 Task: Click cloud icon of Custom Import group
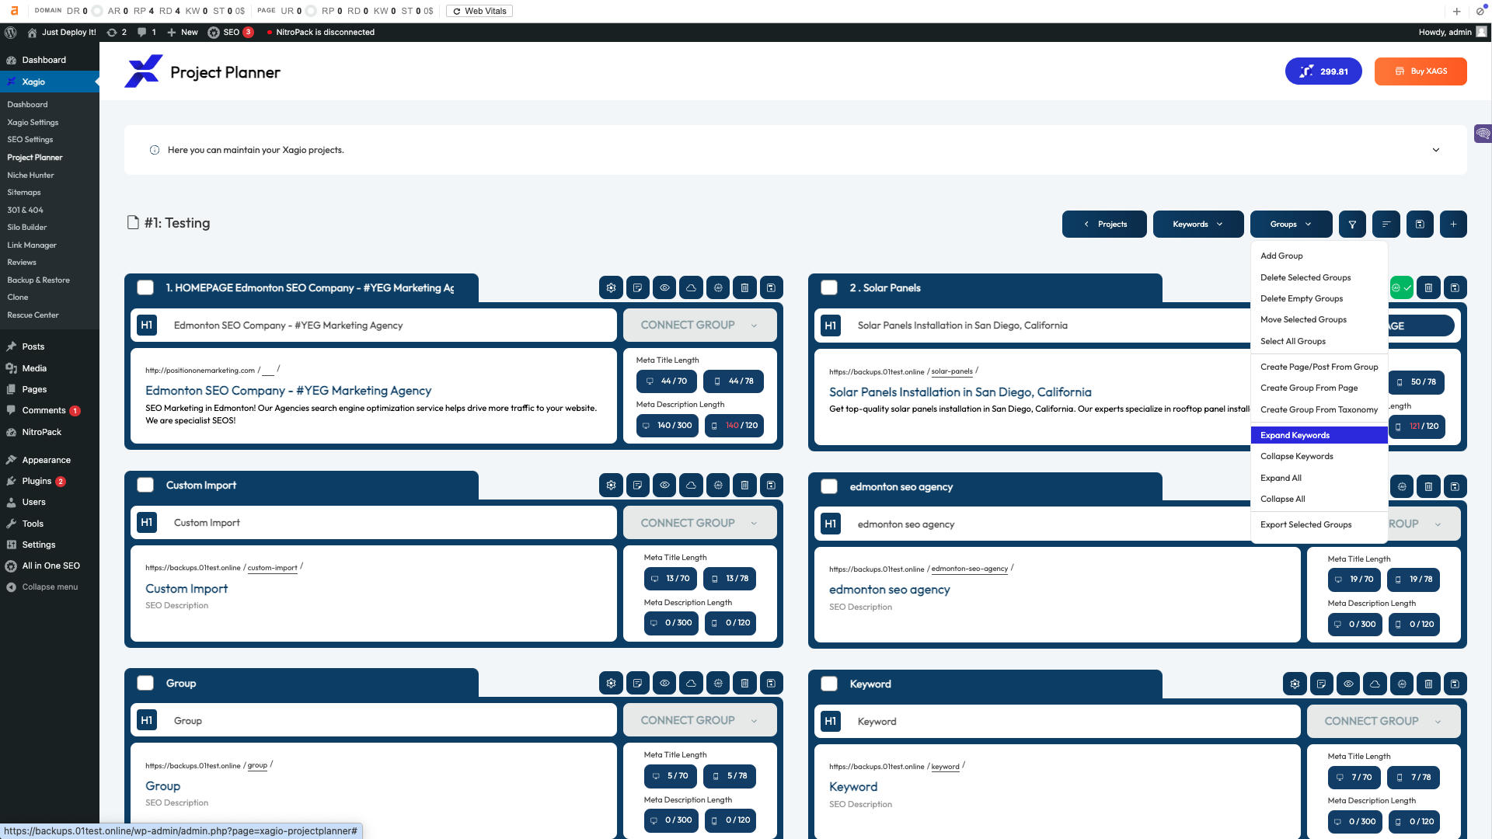pyautogui.click(x=691, y=485)
